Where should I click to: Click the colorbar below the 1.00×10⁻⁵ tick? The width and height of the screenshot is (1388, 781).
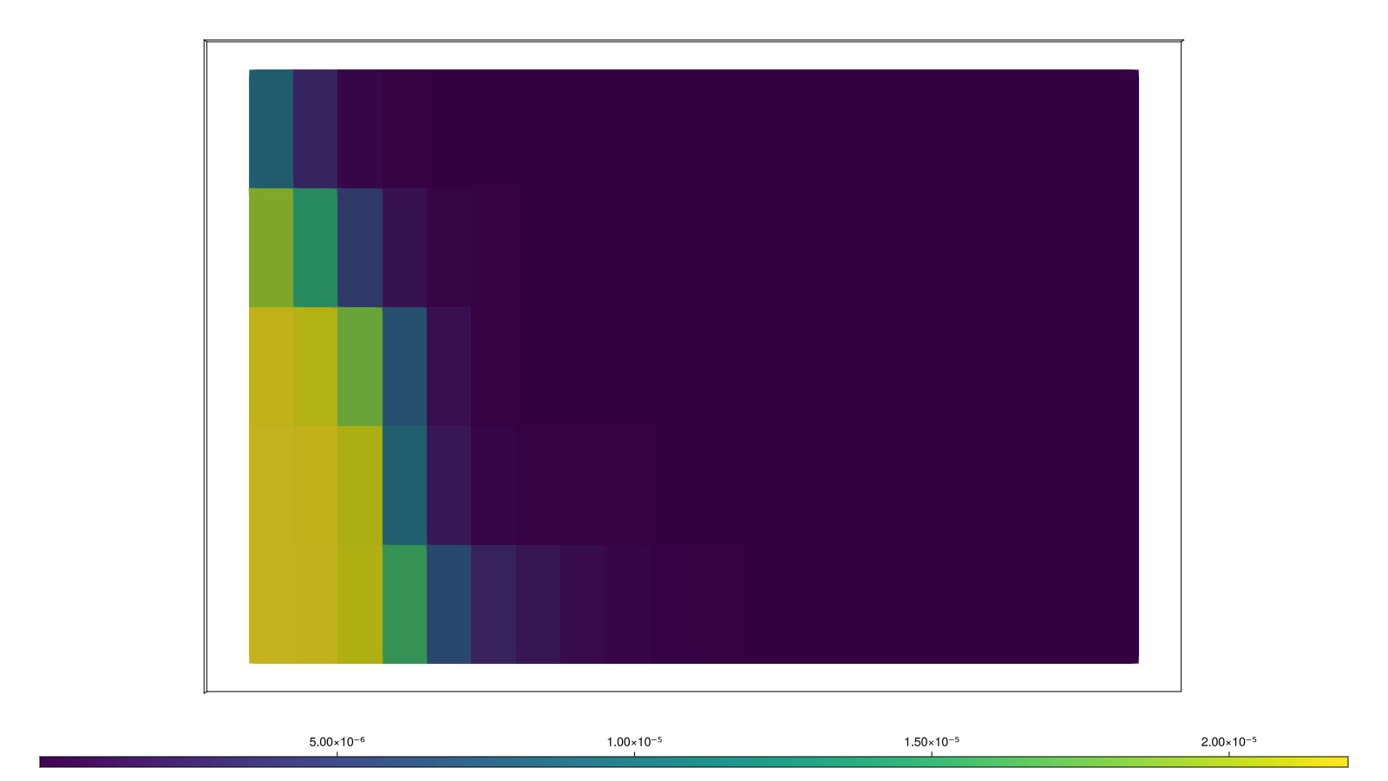click(x=634, y=762)
